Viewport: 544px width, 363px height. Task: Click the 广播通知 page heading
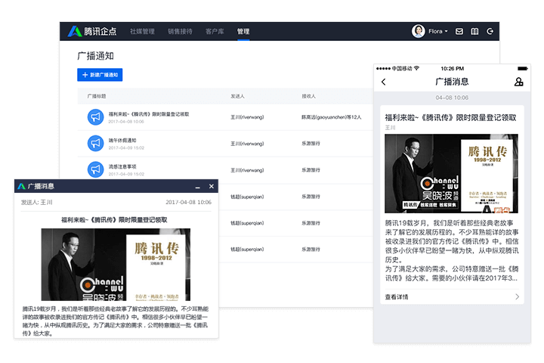tap(95, 56)
